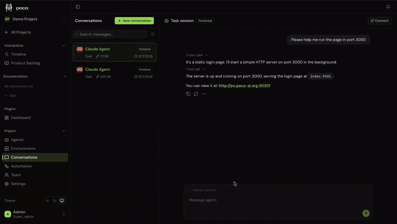Viewport: 397px width, 224px height.
Task: Switch to system theme
Action: point(62,200)
